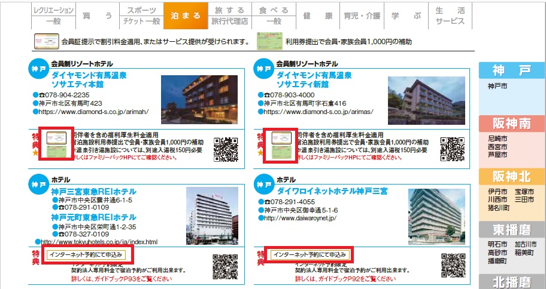Click the 神戸 badge on ソサエティ本館 card
Image resolution: width=546 pixels, height=289 pixels.
click(x=39, y=69)
